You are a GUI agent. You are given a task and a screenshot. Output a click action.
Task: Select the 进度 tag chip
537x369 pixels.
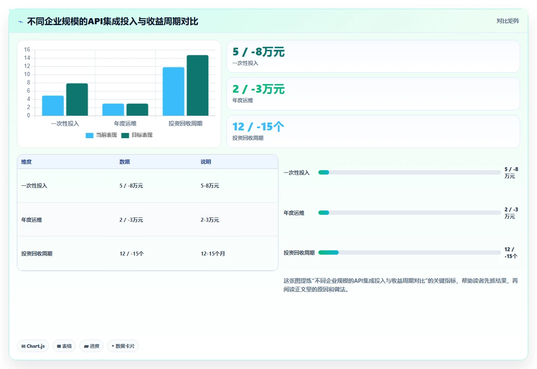pyautogui.click(x=91, y=346)
